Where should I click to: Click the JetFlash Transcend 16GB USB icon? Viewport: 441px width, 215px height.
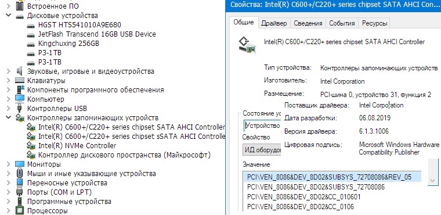[x=30, y=35]
